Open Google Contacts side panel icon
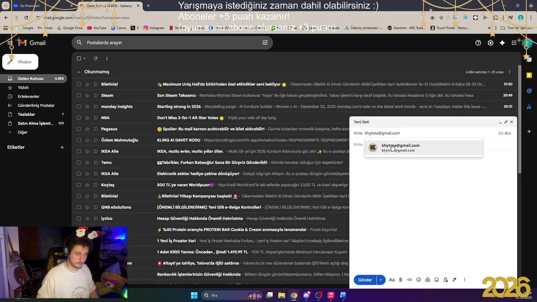 coord(529,106)
